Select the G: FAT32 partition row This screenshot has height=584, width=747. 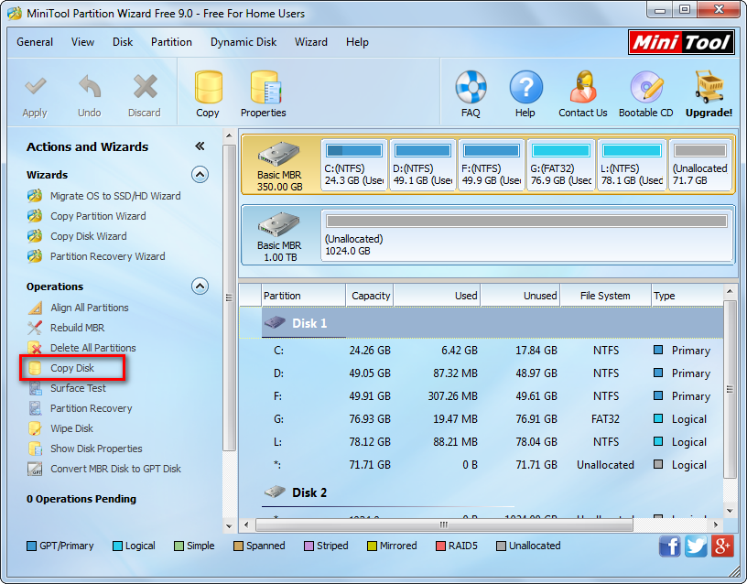(482, 418)
